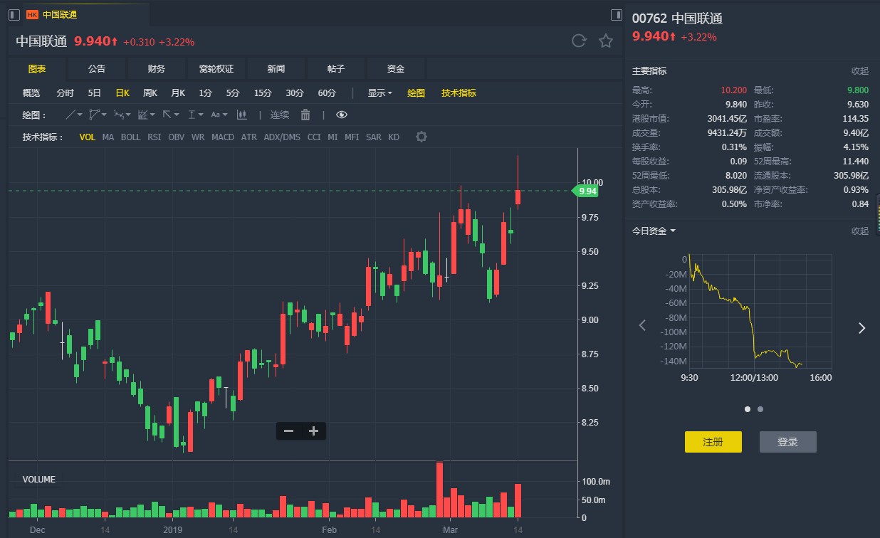Screen dimensions: 880x538
Task: Expand the 今日资金 dropdown
Action: click(654, 231)
